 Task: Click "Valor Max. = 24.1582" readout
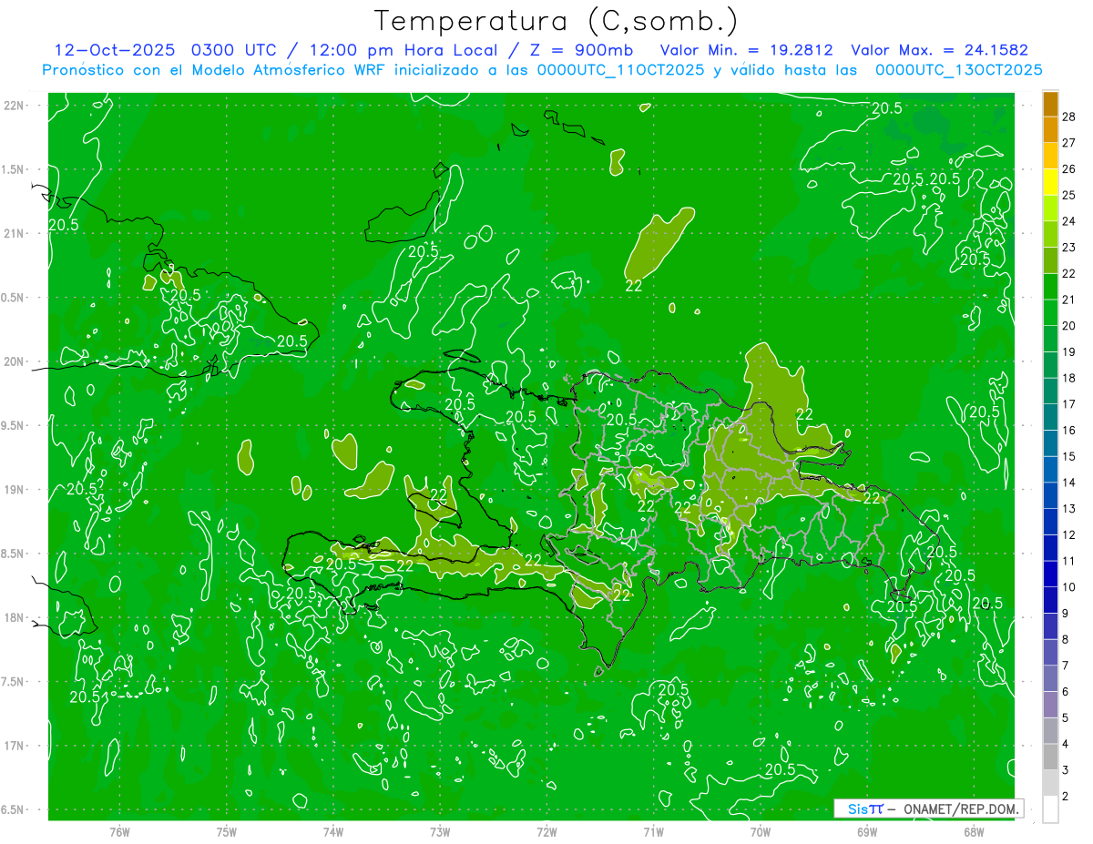point(940,50)
